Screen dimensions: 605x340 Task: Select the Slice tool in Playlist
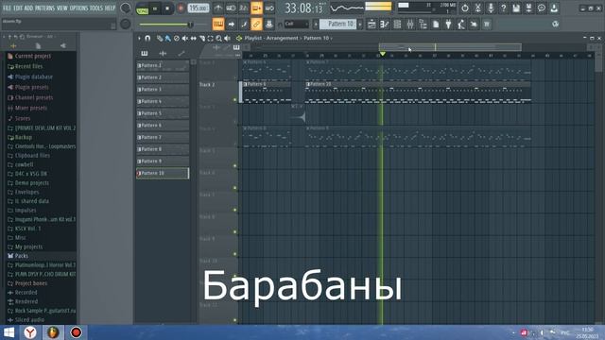point(201,38)
